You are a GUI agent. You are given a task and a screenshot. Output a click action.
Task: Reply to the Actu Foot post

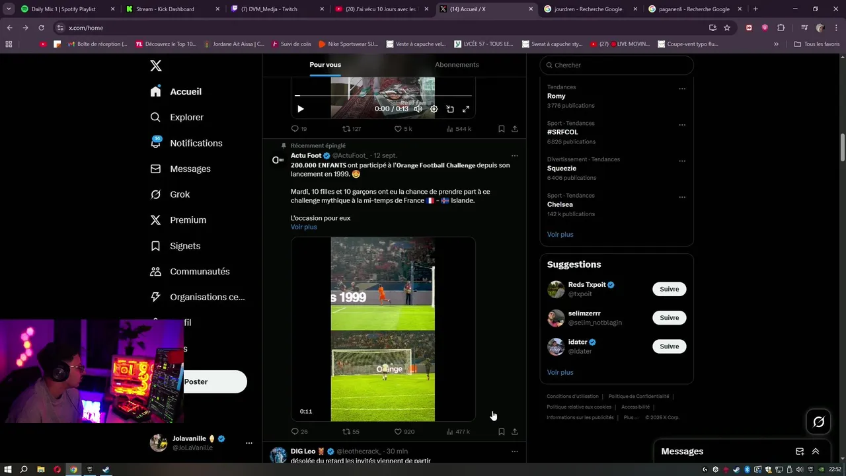(299, 432)
